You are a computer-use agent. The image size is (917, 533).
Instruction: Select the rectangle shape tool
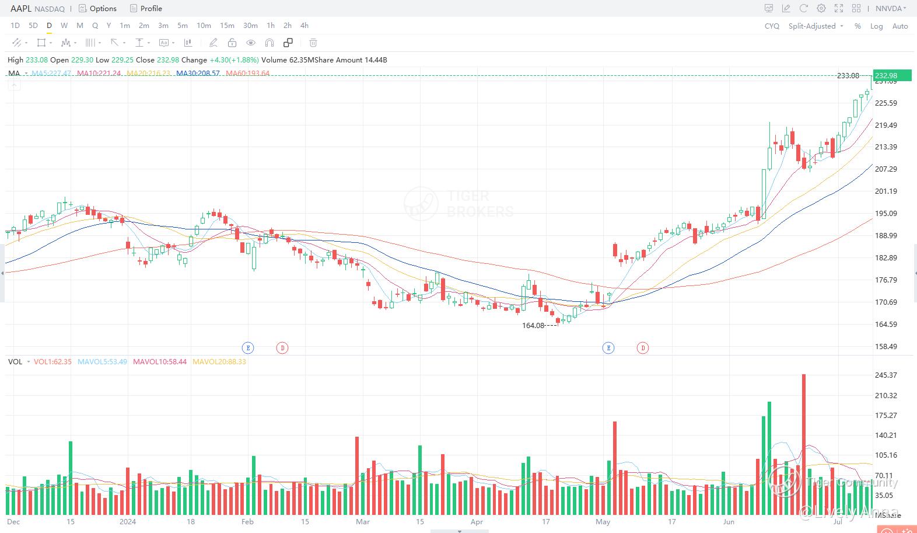point(41,43)
